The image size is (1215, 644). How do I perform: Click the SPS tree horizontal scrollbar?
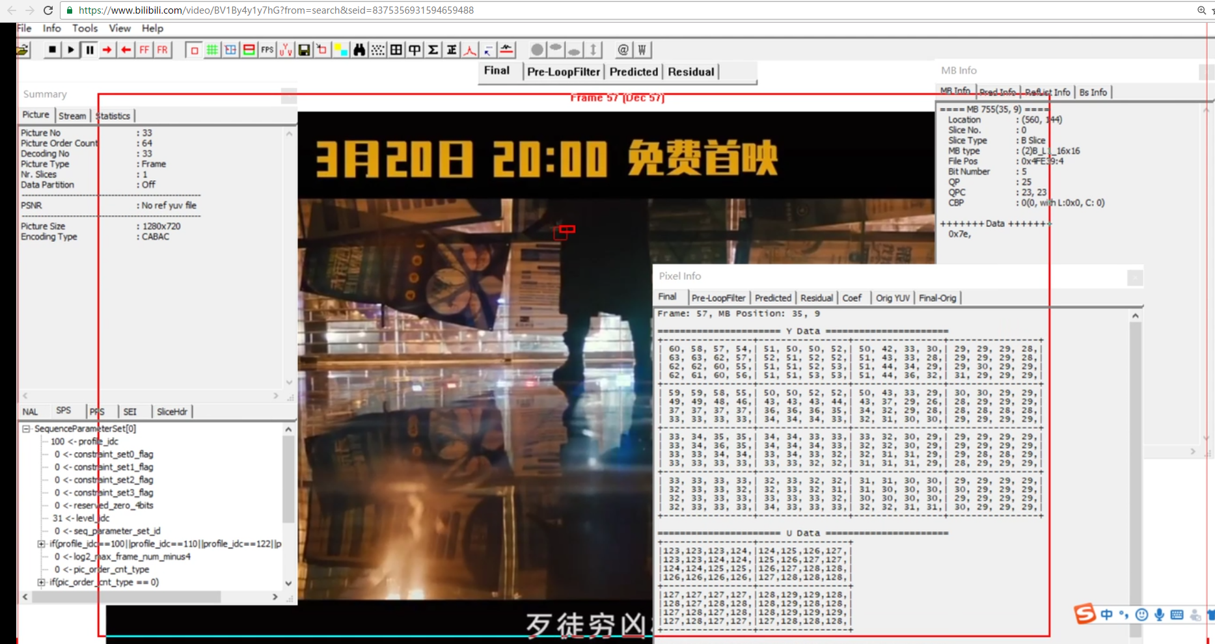126,597
